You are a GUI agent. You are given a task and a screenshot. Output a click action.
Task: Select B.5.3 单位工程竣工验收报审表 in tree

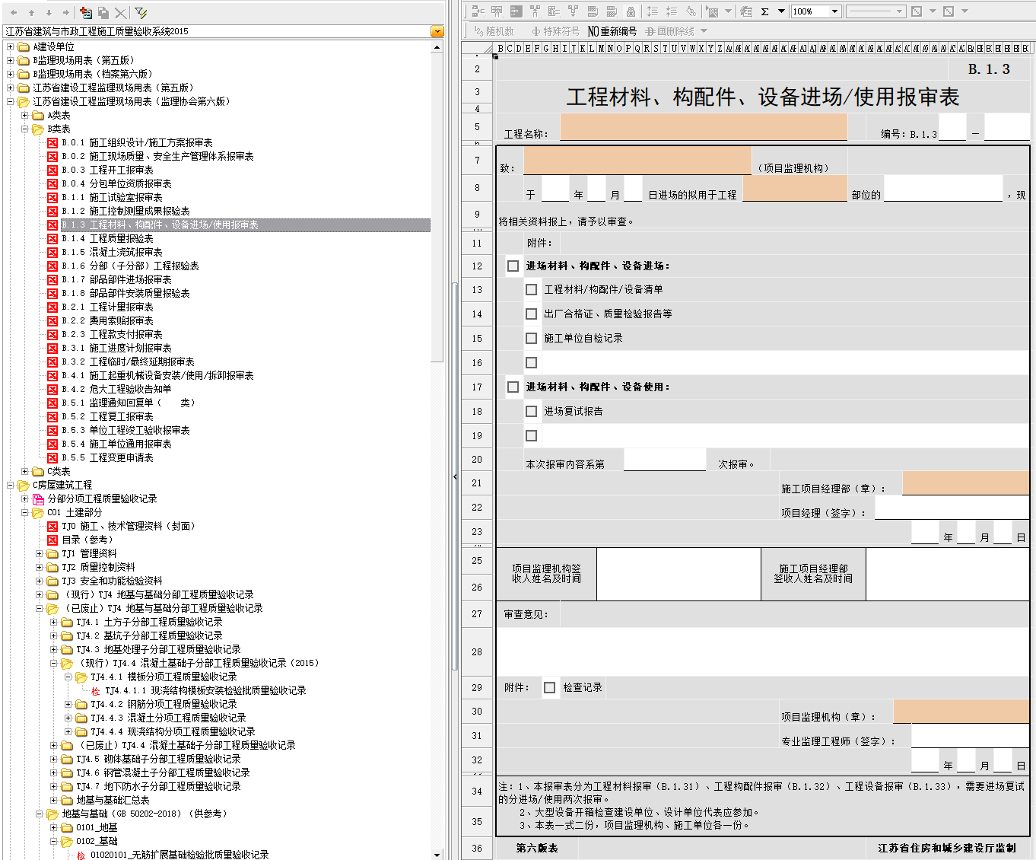coord(126,431)
